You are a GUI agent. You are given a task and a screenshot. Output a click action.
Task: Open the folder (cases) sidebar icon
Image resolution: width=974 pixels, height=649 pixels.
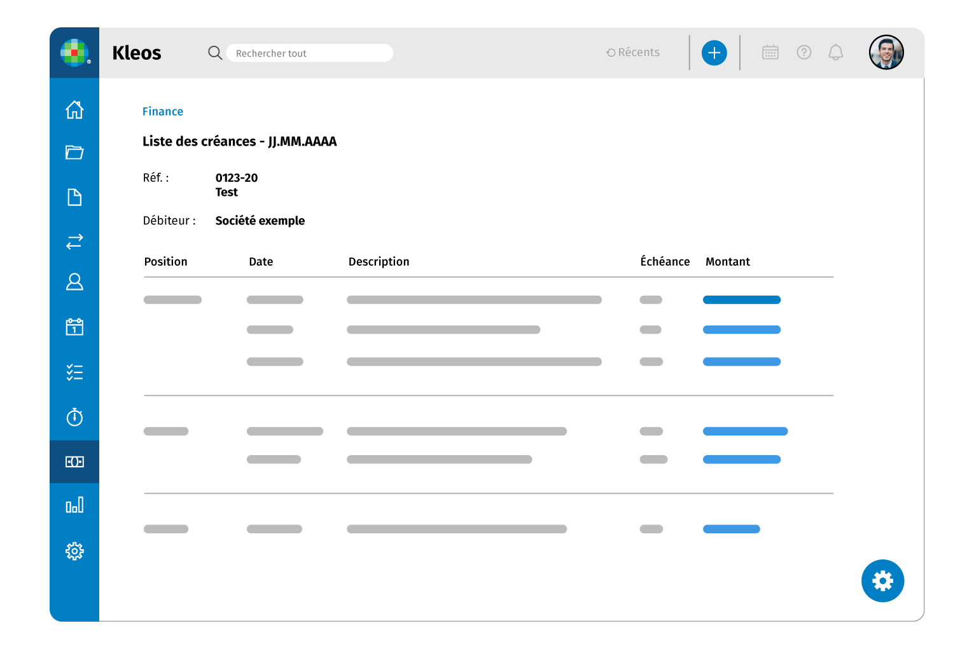(x=74, y=153)
